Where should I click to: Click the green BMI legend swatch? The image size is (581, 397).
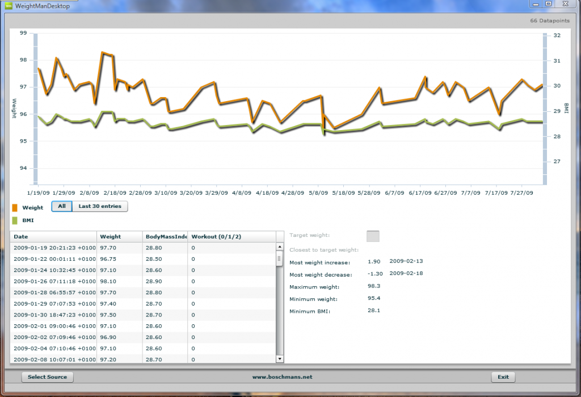[15, 220]
